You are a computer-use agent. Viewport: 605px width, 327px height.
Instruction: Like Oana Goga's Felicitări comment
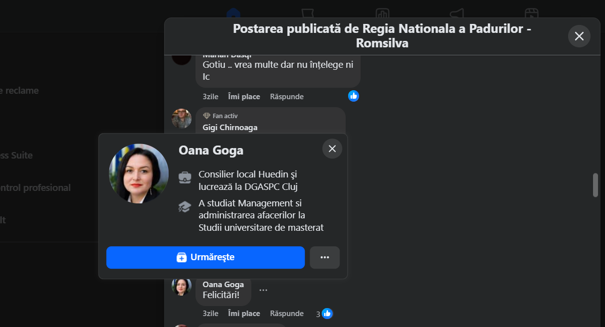click(x=244, y=314)
